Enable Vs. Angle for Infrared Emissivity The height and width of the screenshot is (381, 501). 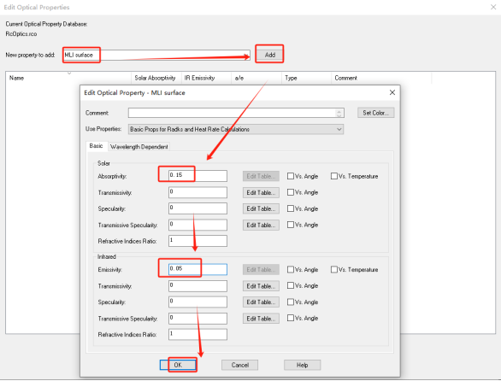(x=291, y=270)
